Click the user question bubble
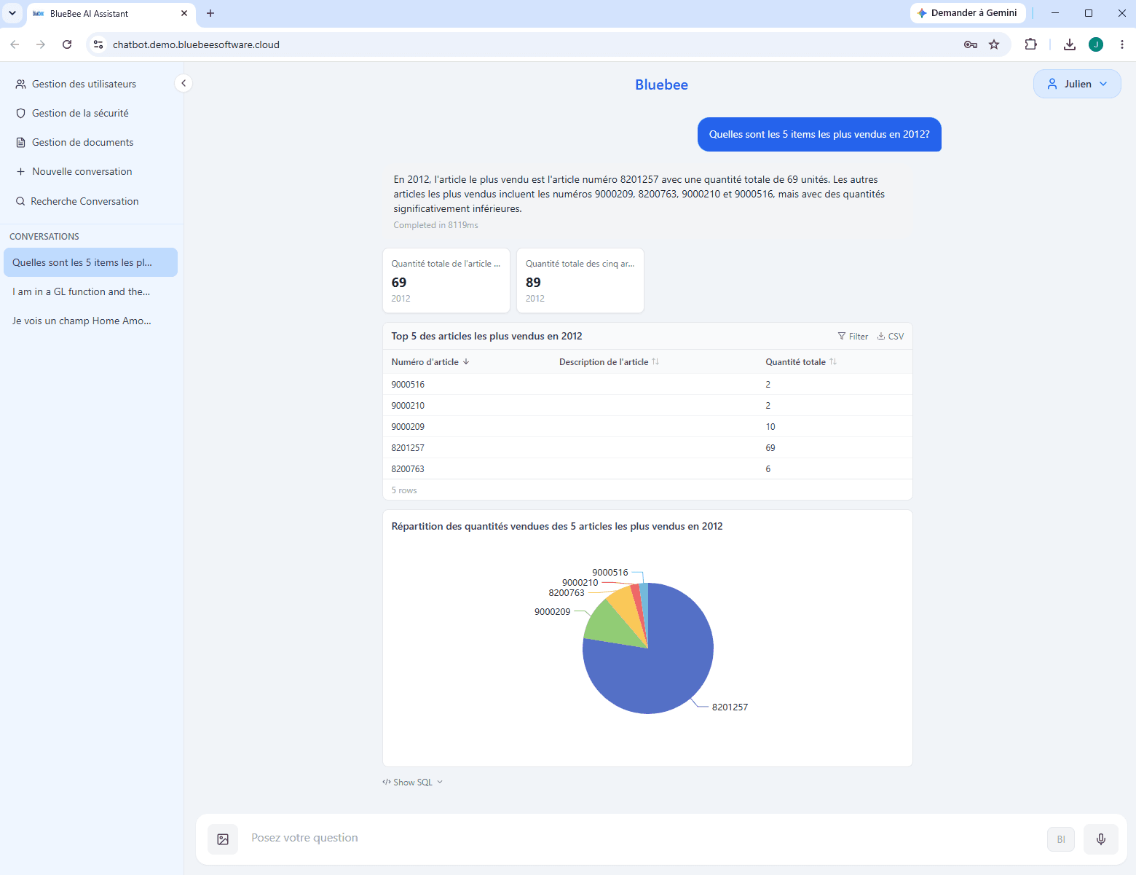 pos(819,135)
